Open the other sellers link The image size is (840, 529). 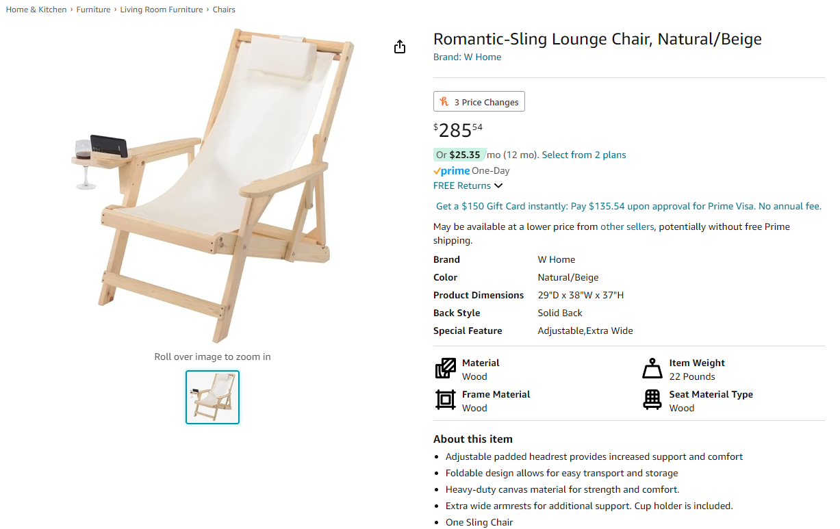tap(627, 227)
